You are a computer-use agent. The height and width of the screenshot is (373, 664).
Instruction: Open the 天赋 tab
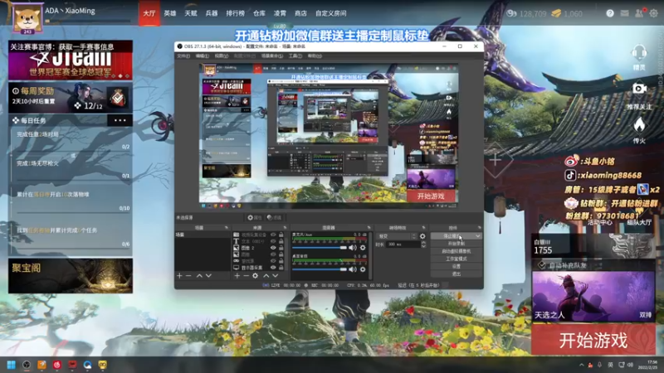click(191, 13)
